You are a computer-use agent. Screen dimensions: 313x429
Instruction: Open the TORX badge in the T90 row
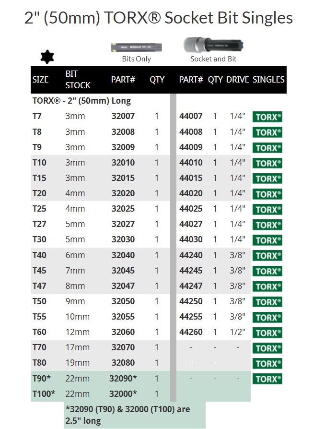click(x=267, y=379)
